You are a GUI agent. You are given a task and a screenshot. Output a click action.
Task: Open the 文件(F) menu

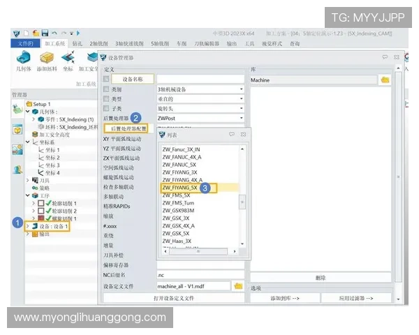[x=25, y=43]
